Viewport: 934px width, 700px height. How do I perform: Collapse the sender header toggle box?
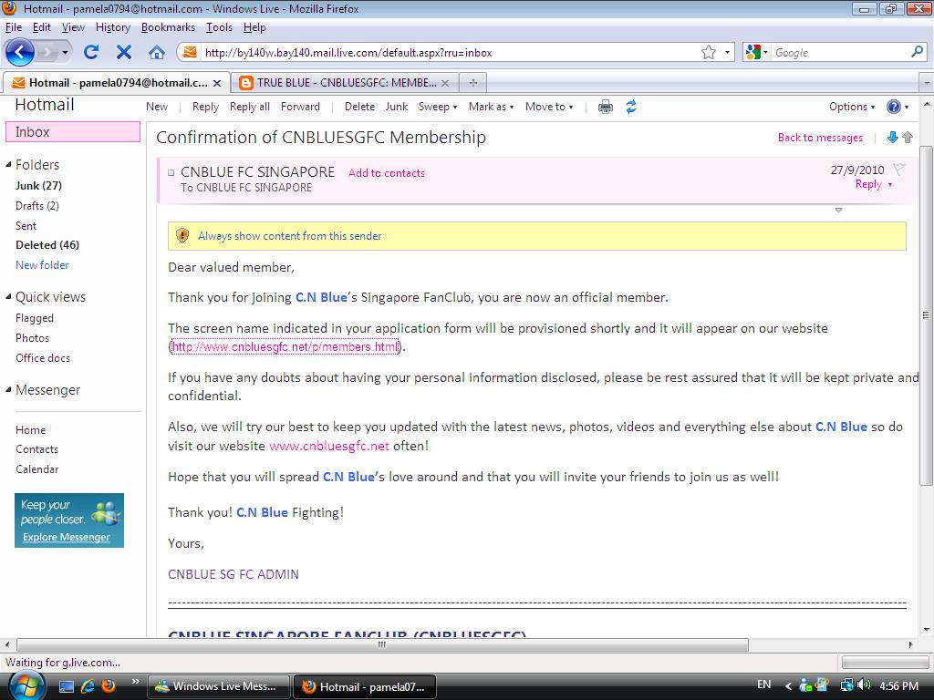[171, 172]
